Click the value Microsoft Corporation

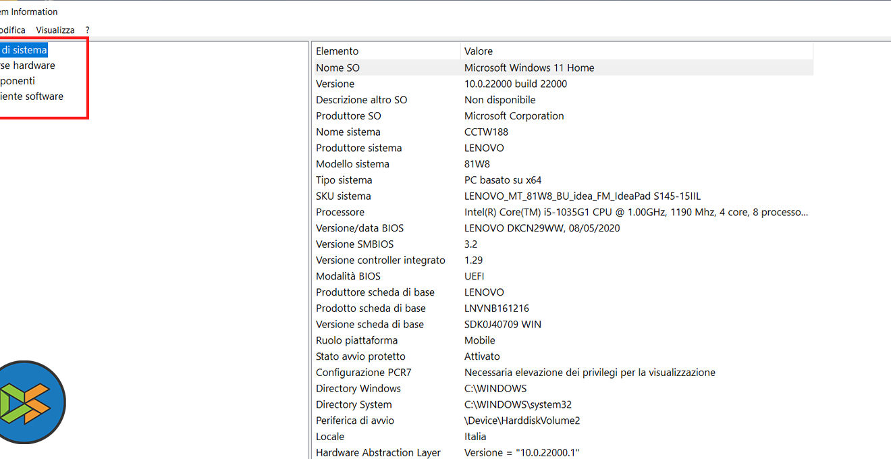click(514, 116)
